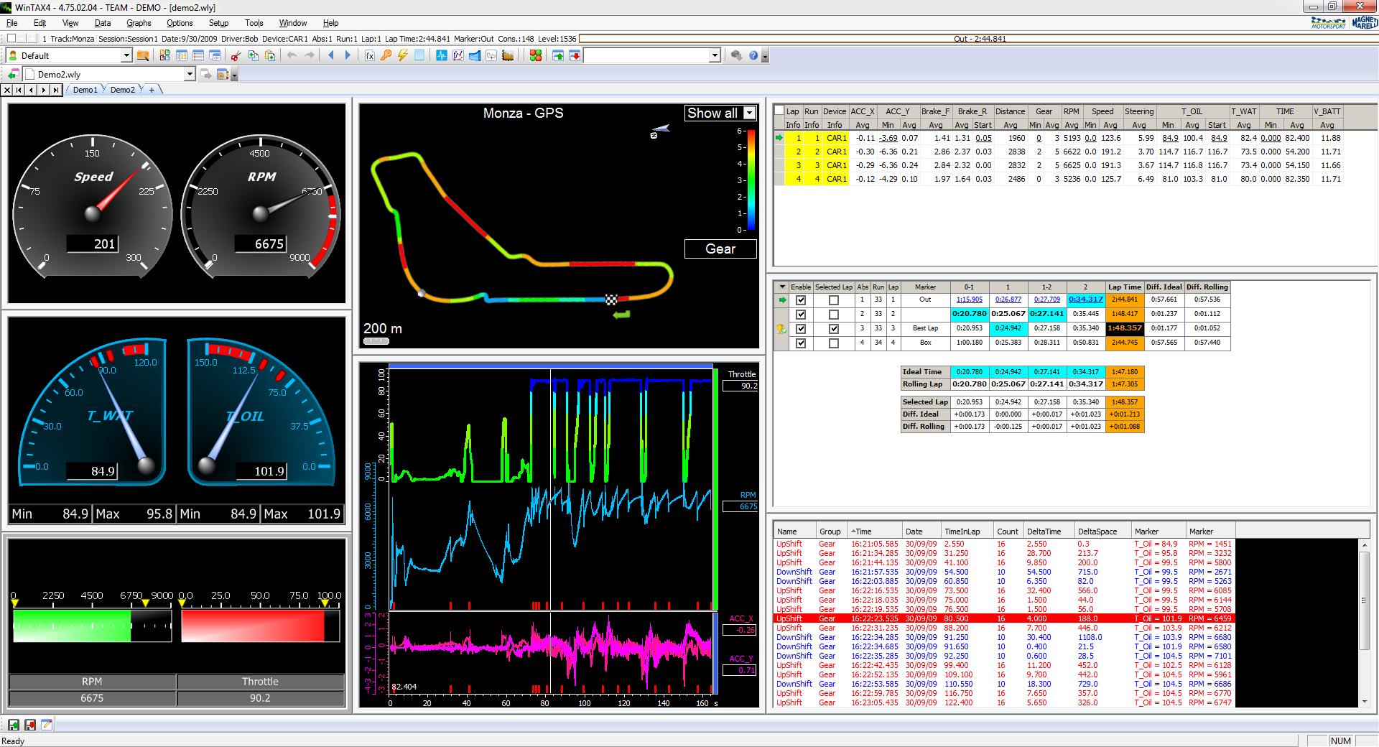1379x747 pixels.
Task: Click the Time column header in events
Action: (x=875, y=532)
